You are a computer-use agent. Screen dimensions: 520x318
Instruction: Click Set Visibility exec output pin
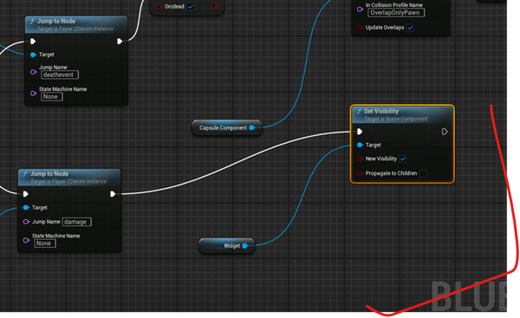pyautogui.click(x=445, y=132)
